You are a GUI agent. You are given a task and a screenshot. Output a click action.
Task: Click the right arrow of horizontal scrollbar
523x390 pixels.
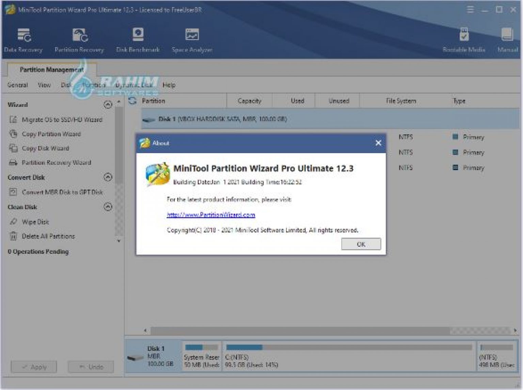pos(515,330)
